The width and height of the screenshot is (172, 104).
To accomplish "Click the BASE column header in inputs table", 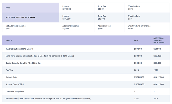I will pyautogui.click(x=136, y=40).
